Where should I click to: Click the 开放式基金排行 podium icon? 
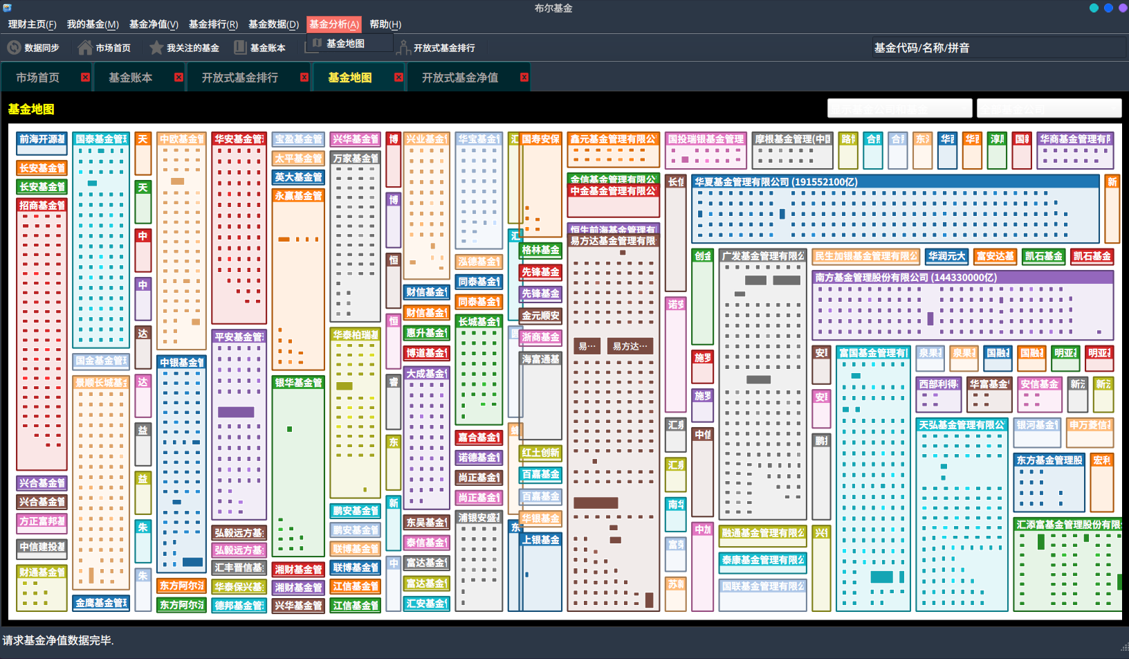tap(404, 48)
